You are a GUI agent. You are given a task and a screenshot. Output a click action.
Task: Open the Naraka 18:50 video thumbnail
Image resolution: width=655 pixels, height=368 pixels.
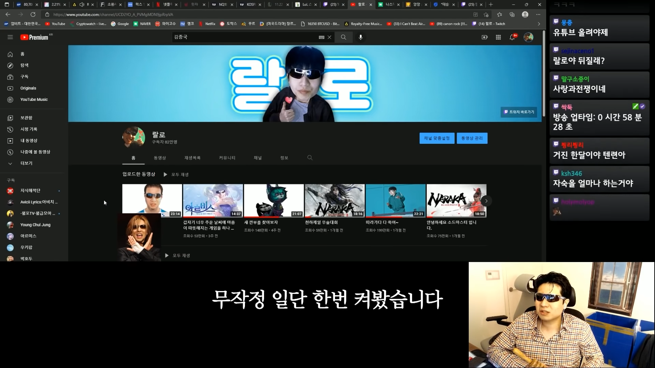pyautogui.click(x=456, y=201)
